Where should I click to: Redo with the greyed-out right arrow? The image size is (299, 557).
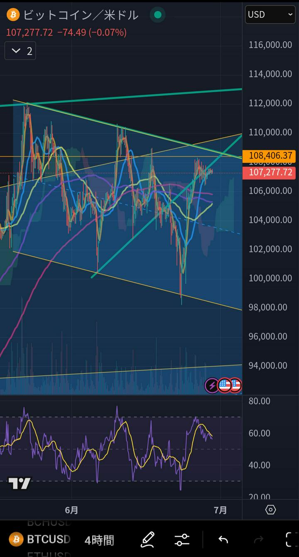coord(258,540)
